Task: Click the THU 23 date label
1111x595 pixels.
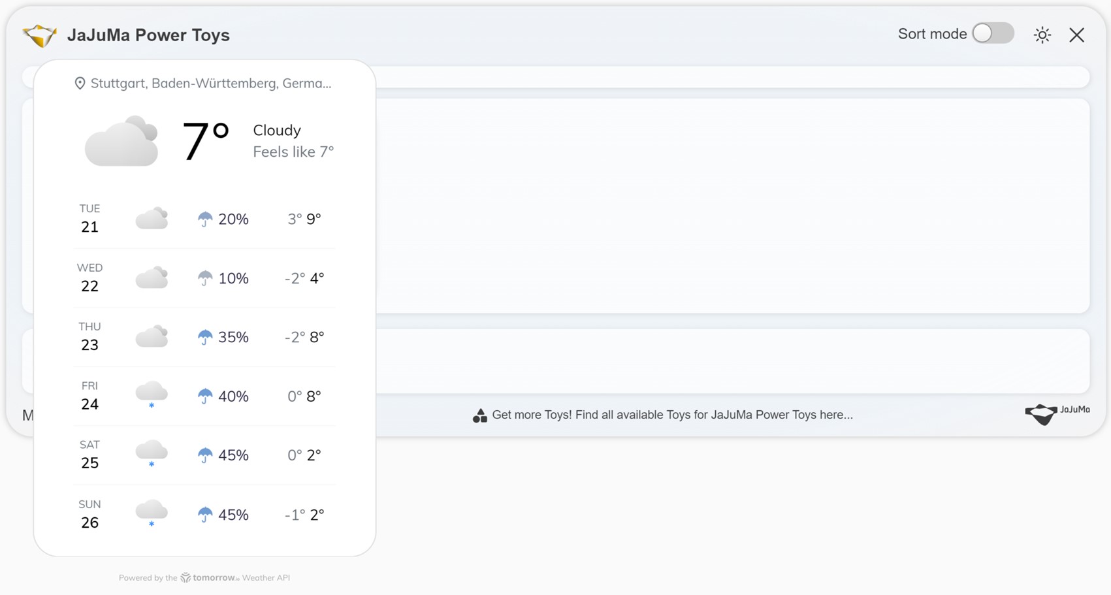Action: pos(89,336)
